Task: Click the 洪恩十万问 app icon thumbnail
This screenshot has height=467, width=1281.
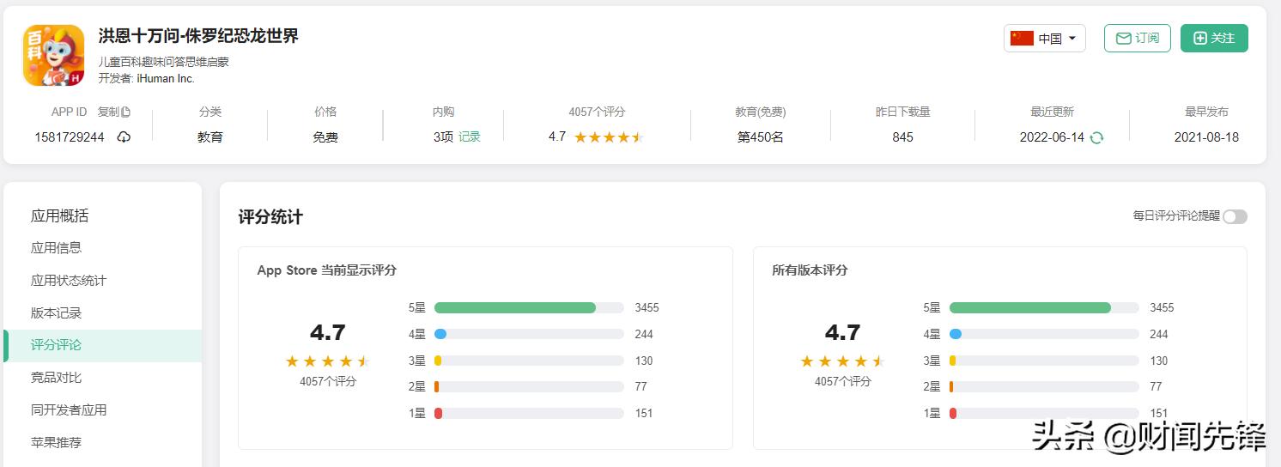Action: [53, 55]
